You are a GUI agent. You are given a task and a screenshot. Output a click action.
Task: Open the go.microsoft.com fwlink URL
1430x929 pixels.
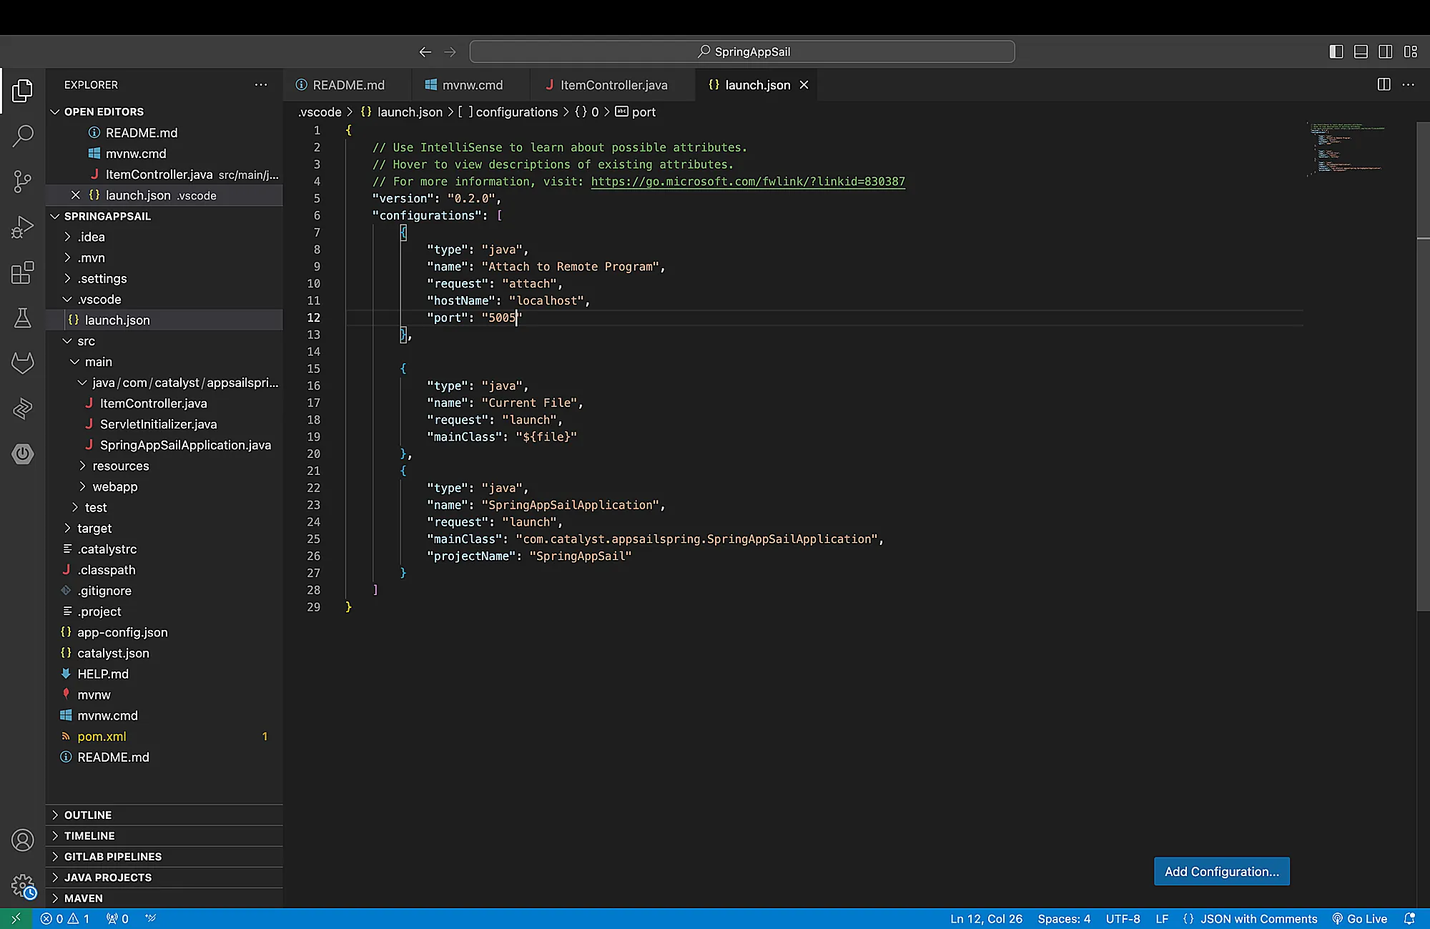pyautogui.click(x=748, y=181)
